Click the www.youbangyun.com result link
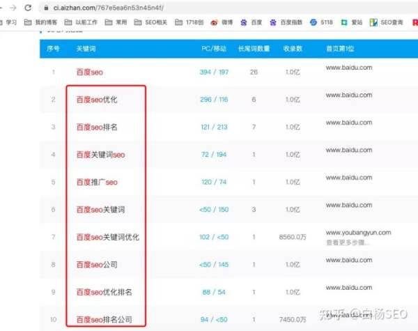The image size is (418, 331). click(x=358, y=232)
